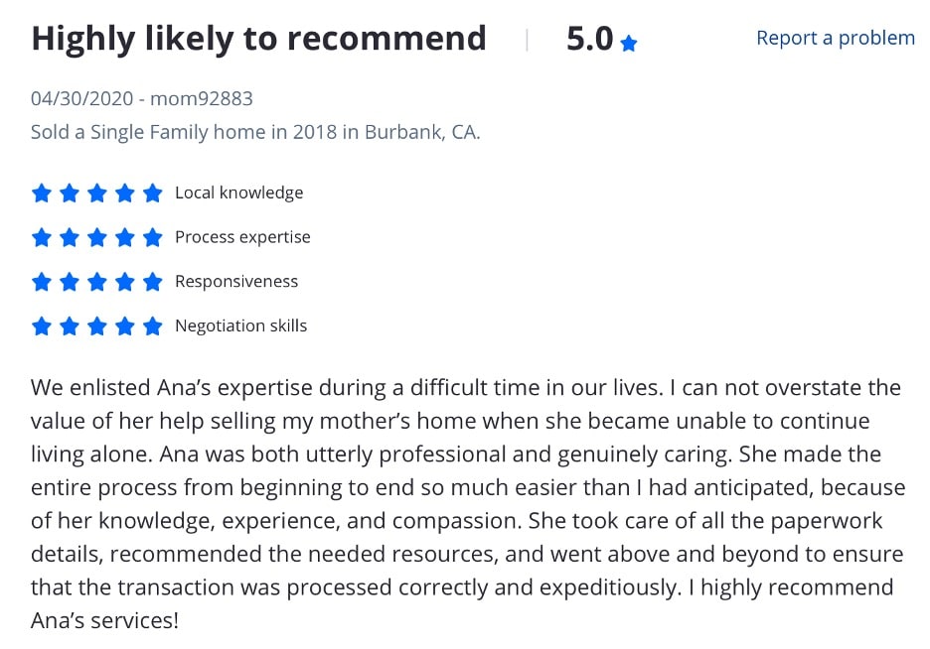Click the Responsiveness label
The height and width of the screenshot is (649, 930).
click(x=236, y=281)
